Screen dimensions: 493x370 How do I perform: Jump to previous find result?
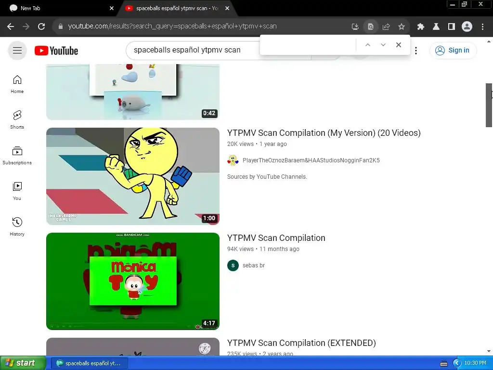click(x=367, y=45)
